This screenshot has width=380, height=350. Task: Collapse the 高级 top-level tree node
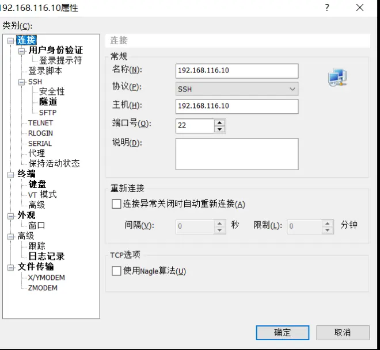10,237
